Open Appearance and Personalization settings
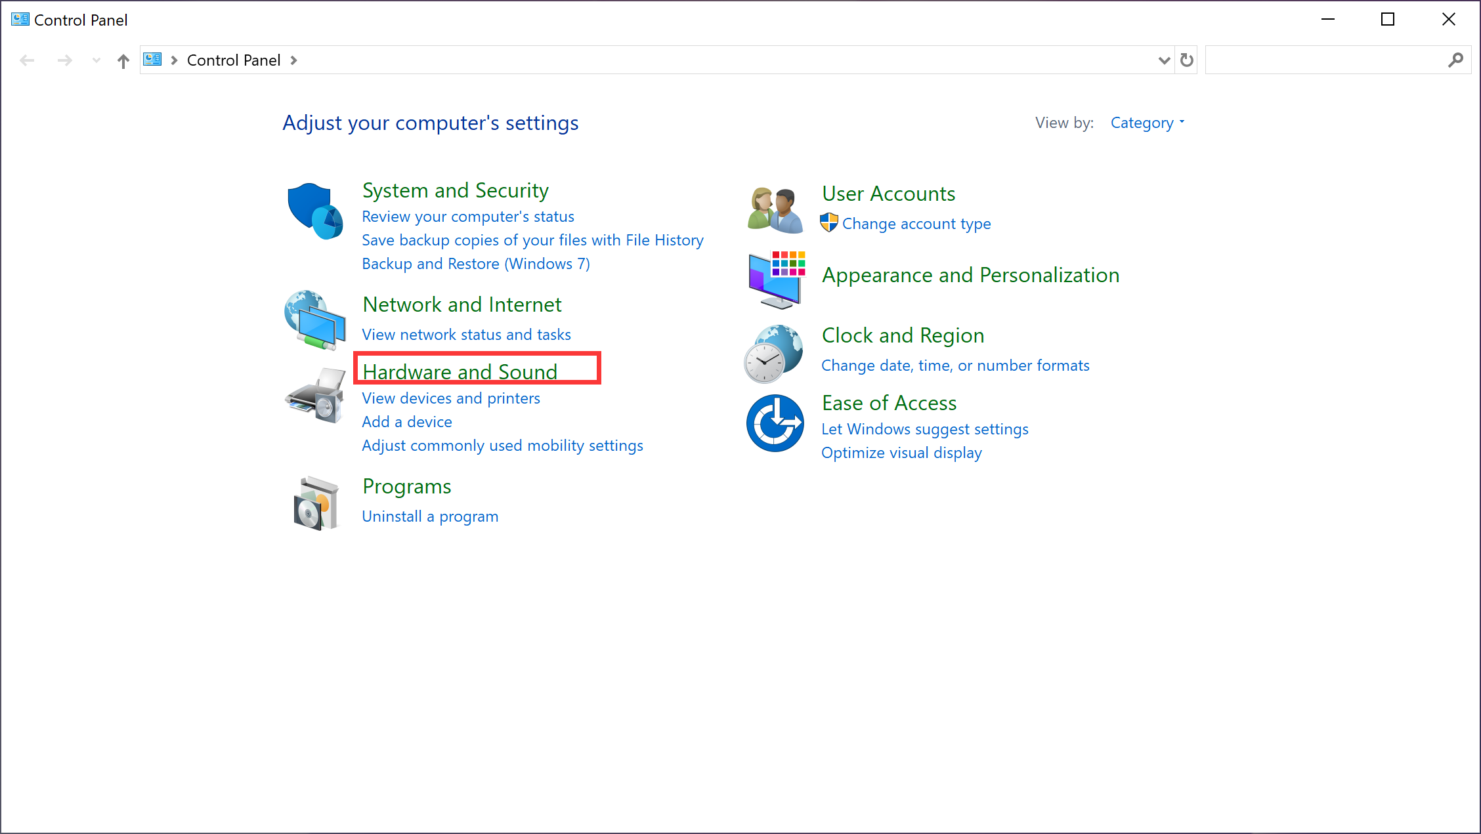The width and height of the screenshot is (1481, 834). tap(970, 274)
